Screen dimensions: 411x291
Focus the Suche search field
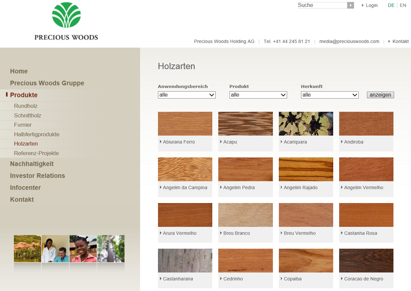click(x=323, y=5)
